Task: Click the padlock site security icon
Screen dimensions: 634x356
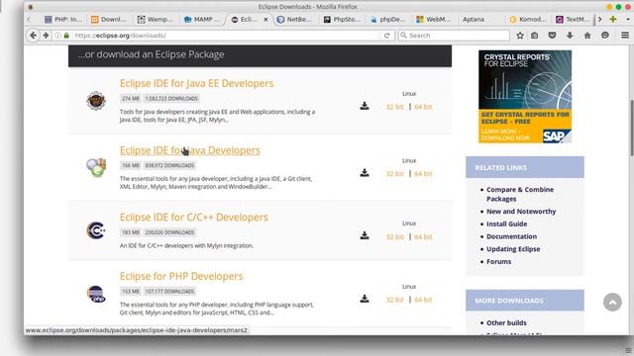Action: (x=66, y=36)
